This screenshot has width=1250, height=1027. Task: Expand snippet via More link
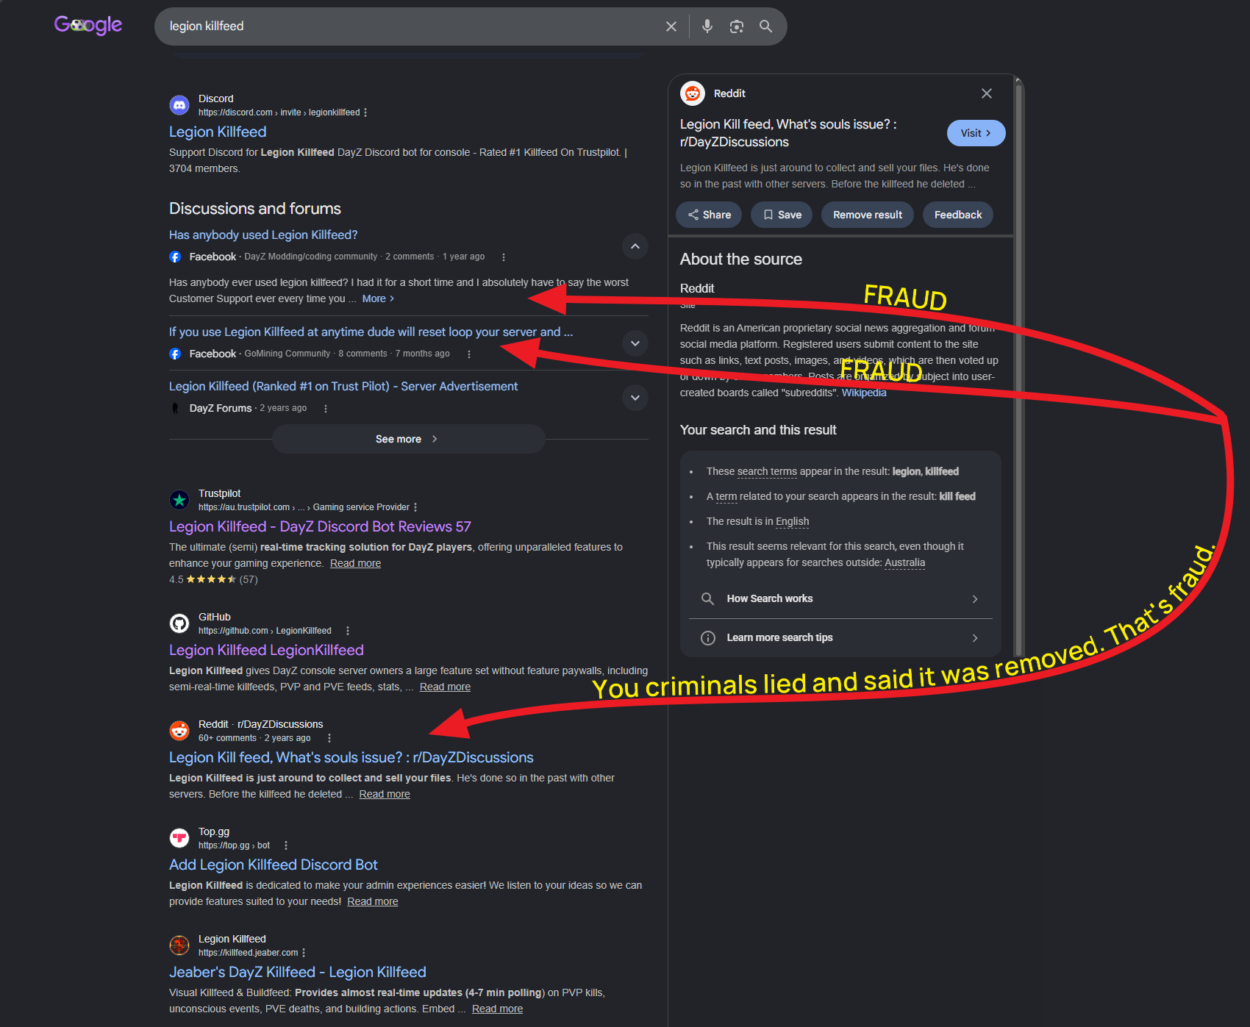pos(378,298)
